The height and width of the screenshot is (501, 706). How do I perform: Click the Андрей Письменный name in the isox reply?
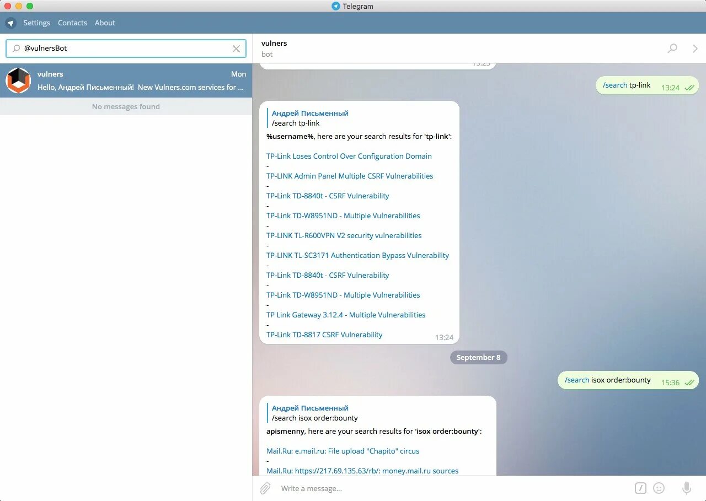point(310,408)
